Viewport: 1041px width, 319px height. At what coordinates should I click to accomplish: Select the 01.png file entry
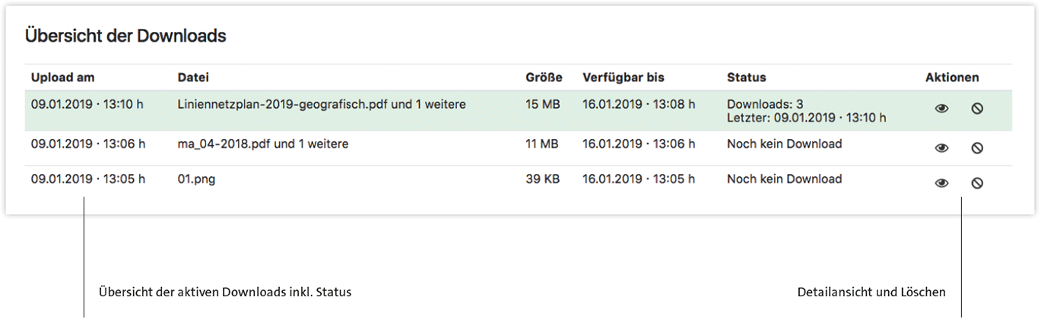[196, 180]
